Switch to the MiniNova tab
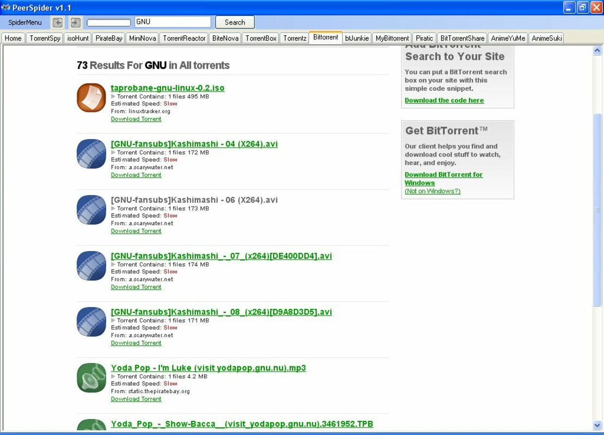 coord(143,38)
